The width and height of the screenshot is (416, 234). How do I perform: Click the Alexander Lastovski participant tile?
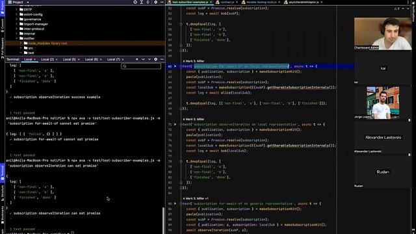[x=383, y=137]
